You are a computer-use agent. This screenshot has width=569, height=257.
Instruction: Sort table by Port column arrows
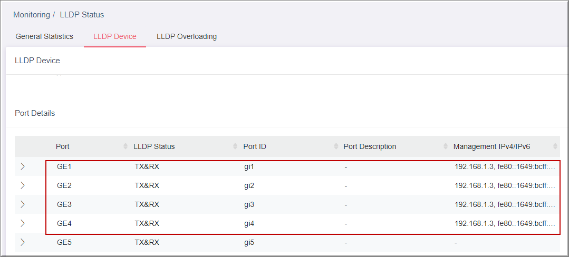tap(126, 146)
